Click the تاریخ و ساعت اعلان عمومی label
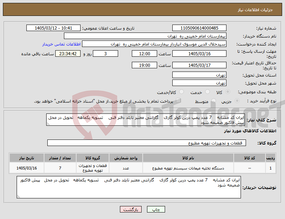 pyautogui.click(x=108, y=29)
